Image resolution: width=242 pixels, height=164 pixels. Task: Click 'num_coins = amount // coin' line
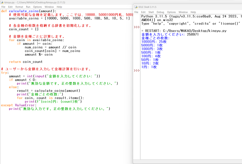(50, 47)
